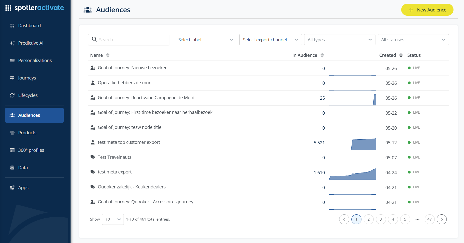This screenshot has height=243, width=464.
Task: Click the Products t-shirt icon
Action: click(12, 133)
